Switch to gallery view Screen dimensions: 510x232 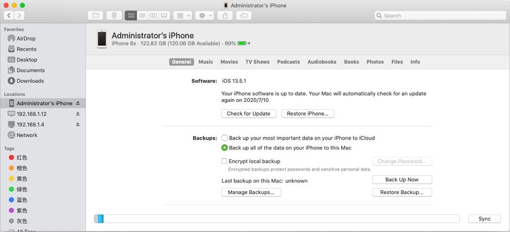(164, 16)
